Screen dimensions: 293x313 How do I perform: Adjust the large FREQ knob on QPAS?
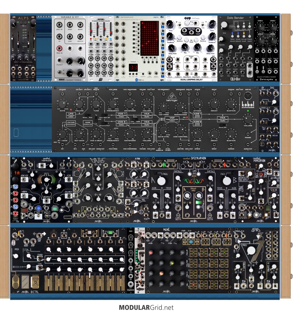251,250
